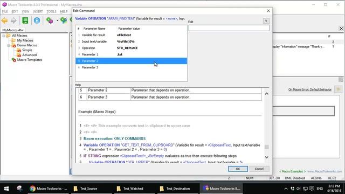Click the vFileDest parameter value
This screenshot has height=194, width=345.
[124, 35]
